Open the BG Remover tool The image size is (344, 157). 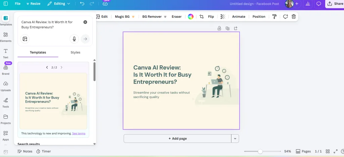pos(155,17)
